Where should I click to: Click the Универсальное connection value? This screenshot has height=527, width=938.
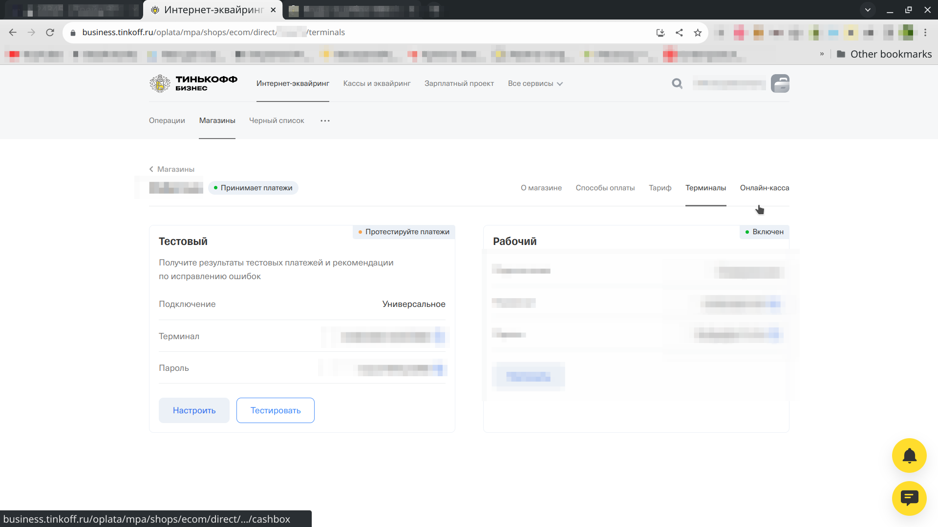[x=414, y=304]
